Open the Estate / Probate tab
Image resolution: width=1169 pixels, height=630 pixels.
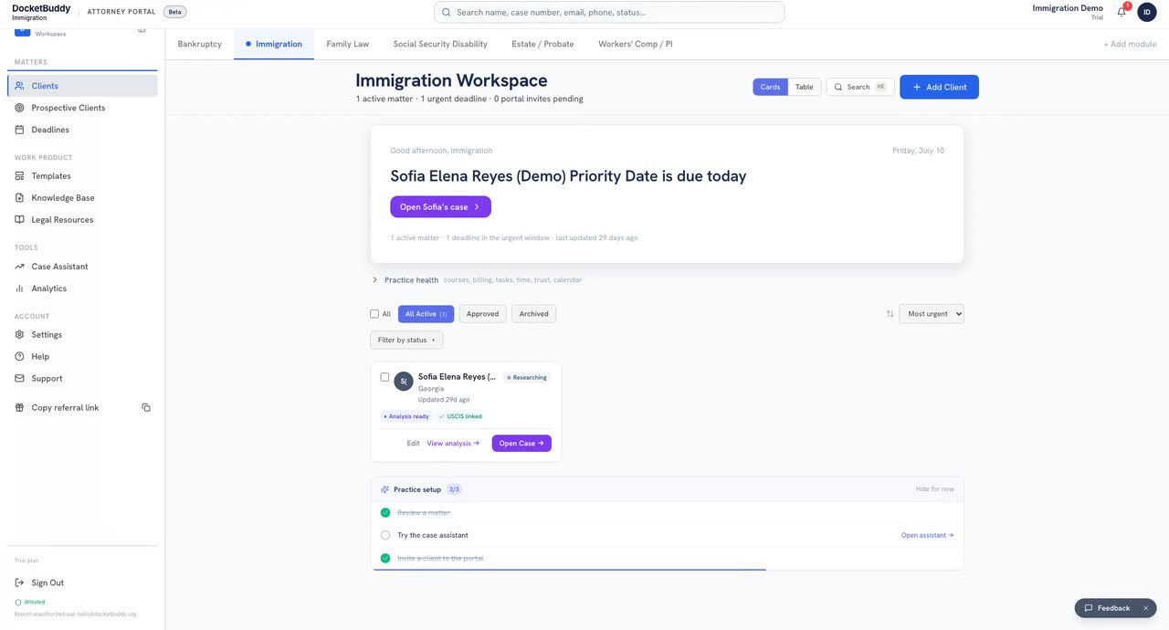[542, 44]
